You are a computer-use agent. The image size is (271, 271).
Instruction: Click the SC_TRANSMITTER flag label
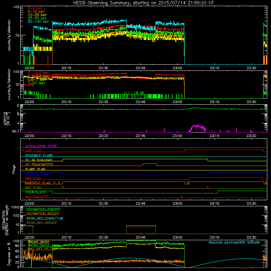coord(39,165)
